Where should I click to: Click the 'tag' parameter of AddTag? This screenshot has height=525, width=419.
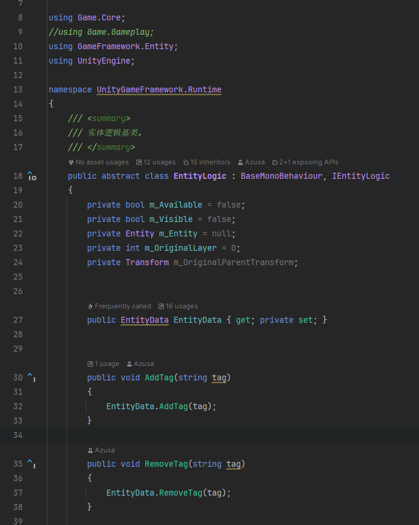pos(219,377)
